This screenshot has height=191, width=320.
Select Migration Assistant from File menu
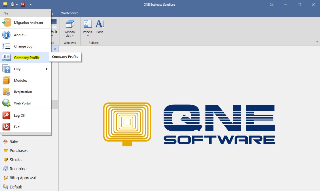pos(26,22)
